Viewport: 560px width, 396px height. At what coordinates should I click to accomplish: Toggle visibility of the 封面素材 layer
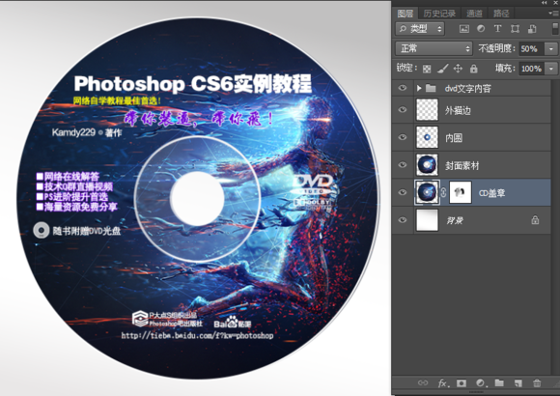(x=403, y=165)
